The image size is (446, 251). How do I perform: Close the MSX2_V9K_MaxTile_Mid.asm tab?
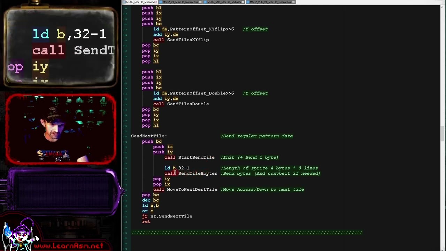(x=243, y=2)
